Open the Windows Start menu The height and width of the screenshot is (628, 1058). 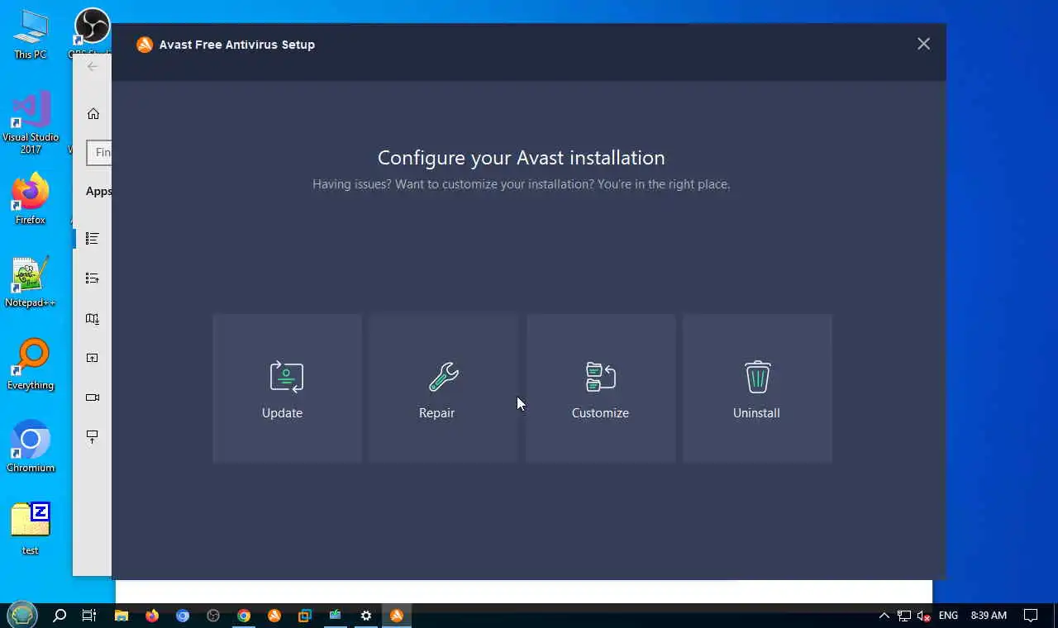pyautogui.click(x=22, y=615)
